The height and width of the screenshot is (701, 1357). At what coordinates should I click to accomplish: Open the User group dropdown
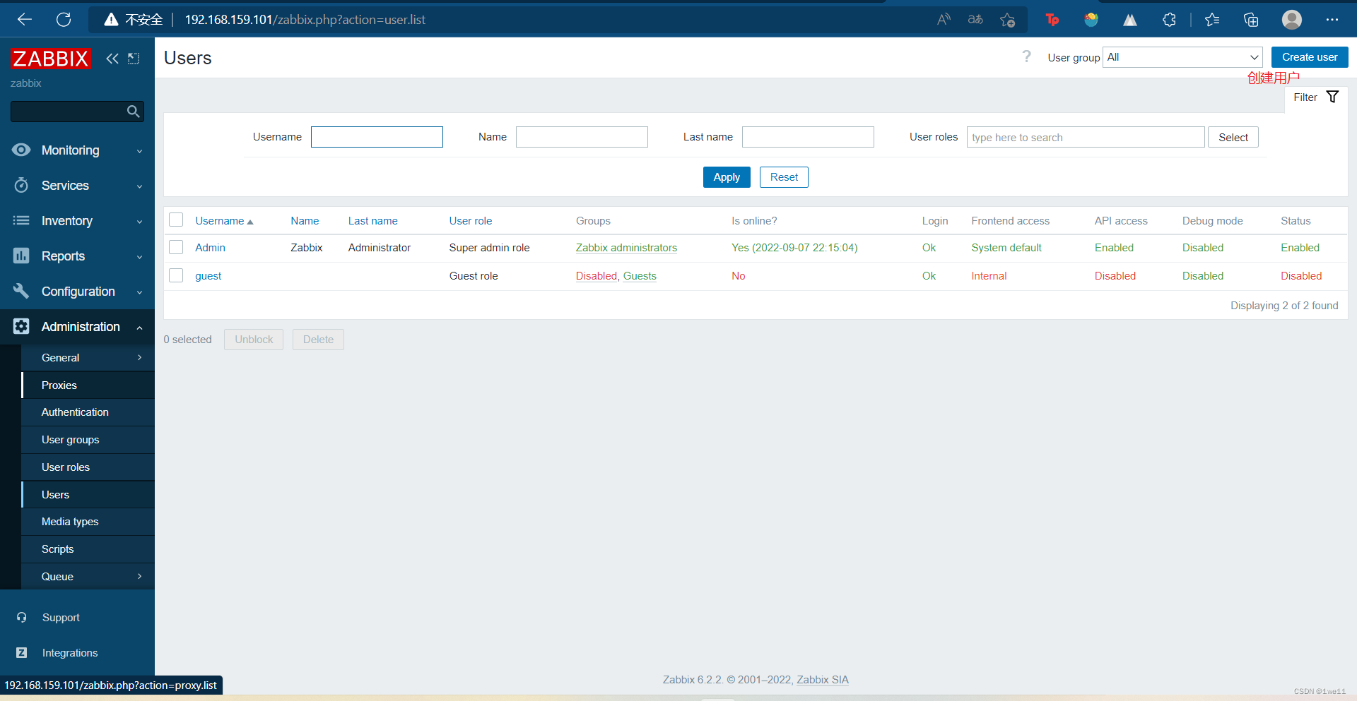[x=1182, y=57]
